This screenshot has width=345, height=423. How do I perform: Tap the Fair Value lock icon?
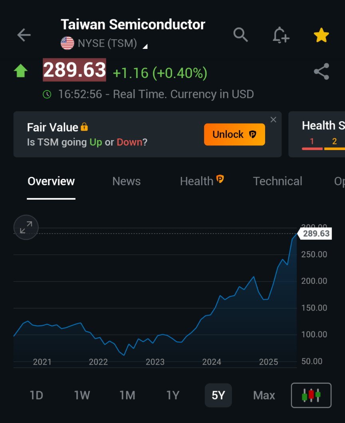point(84,126)
